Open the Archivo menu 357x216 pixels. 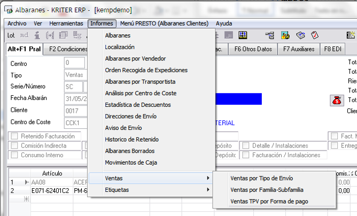pyautogui.click(x=17, y=24)
